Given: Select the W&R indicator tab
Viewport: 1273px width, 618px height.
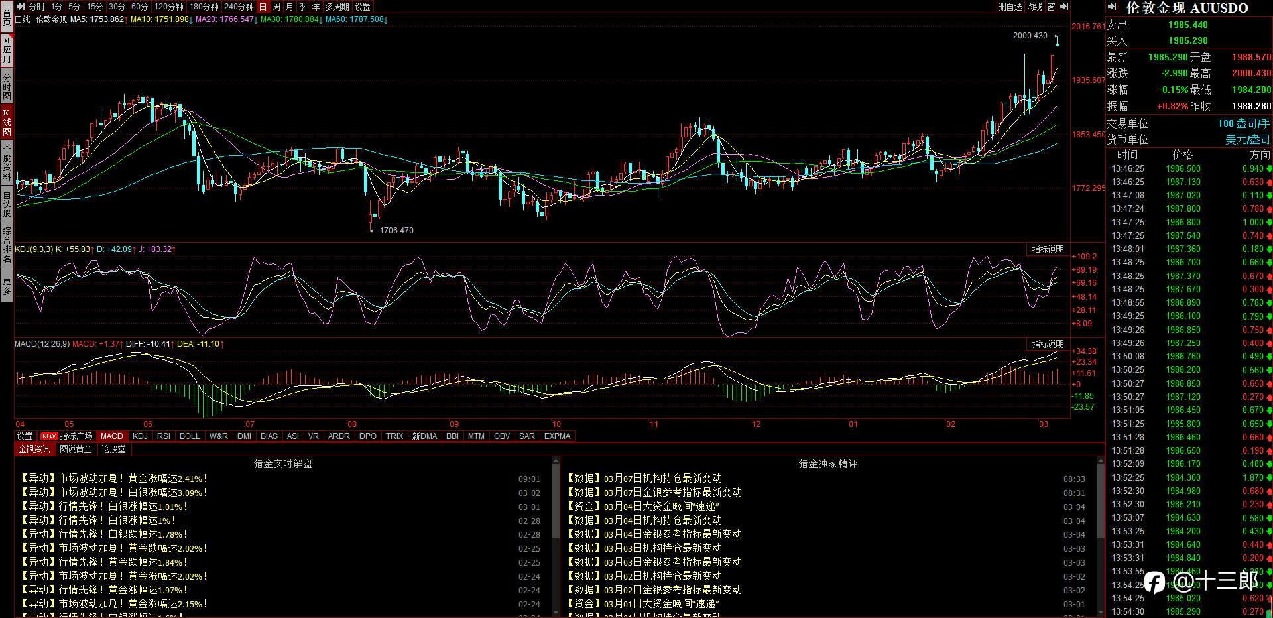Looking at the screenshot, I should pyautogui.click(x=219, y=436).
